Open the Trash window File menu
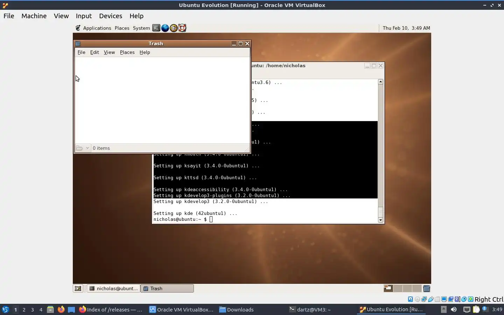The height and width of the screenshot is (315, 504). point(81,52)
